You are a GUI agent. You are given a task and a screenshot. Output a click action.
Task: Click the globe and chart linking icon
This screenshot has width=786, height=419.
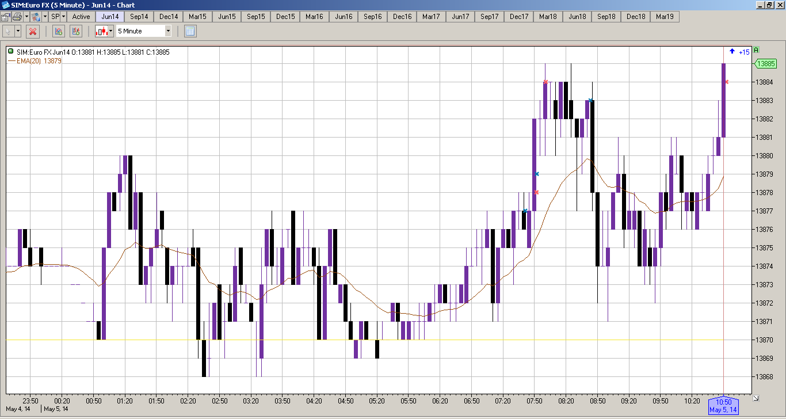coord(36,17)
